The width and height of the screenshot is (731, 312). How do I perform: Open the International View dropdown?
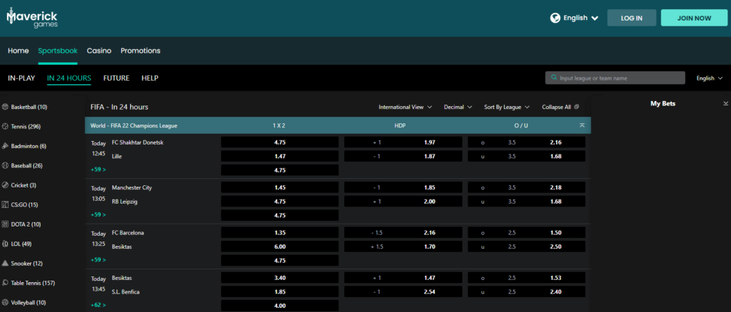405,107
